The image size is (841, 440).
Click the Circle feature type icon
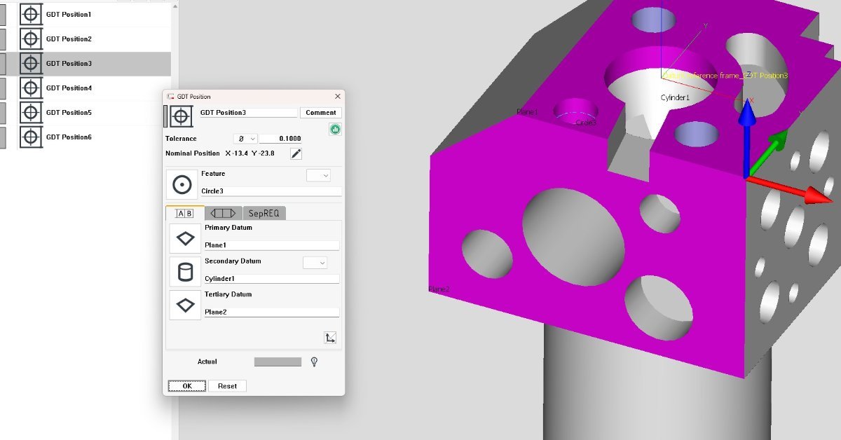click(182, 184)
